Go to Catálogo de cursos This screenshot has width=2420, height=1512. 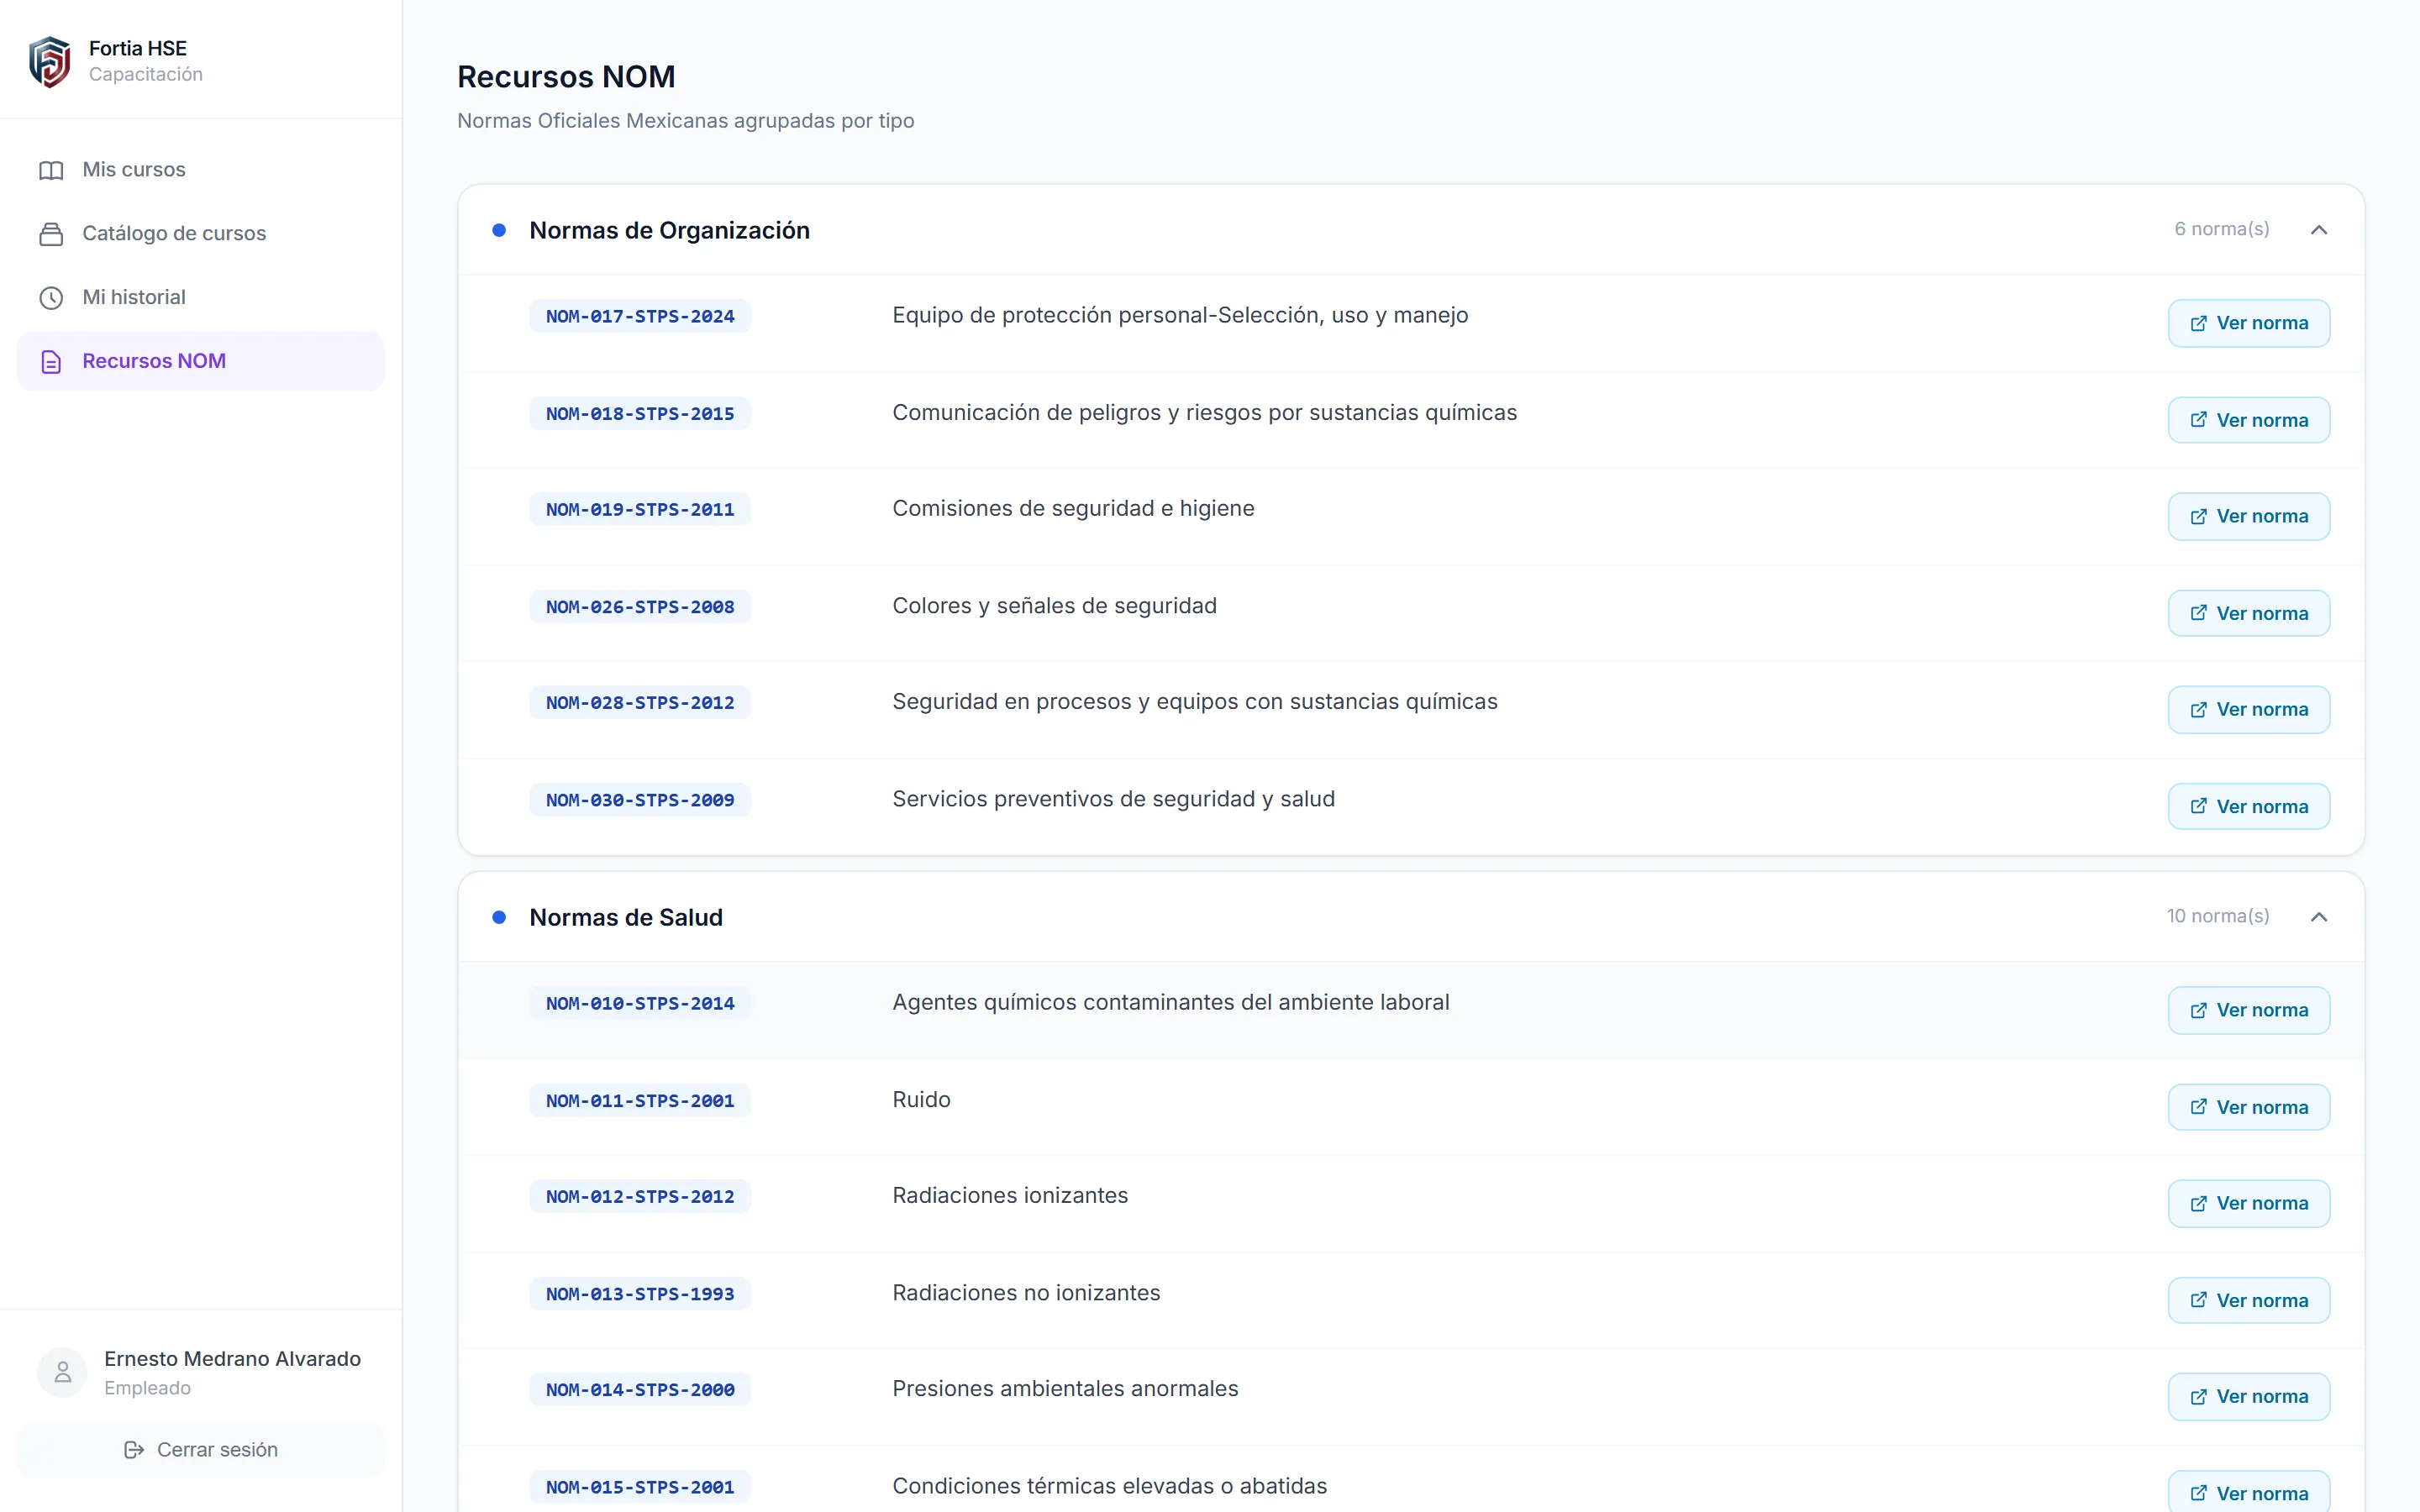coord(201,234)
